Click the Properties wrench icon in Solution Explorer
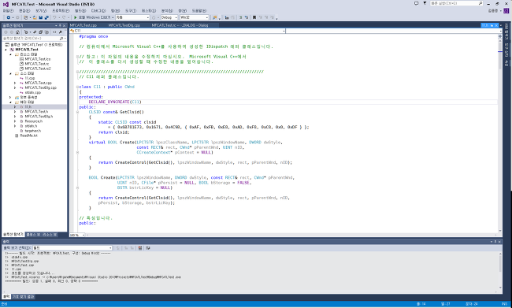The height and width of the screenshot is (308, 512). point(61,32)
